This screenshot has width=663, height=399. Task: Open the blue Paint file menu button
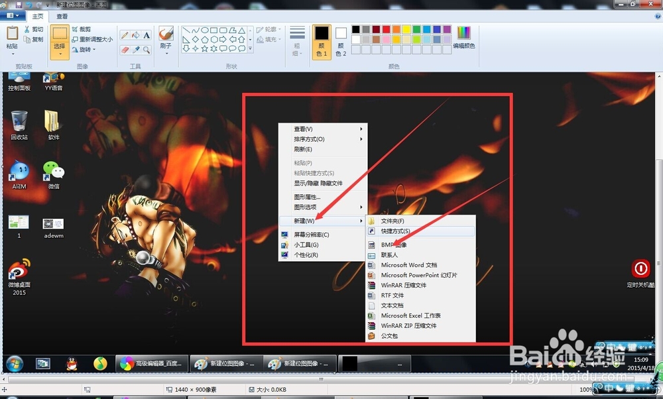pos(12,16)
